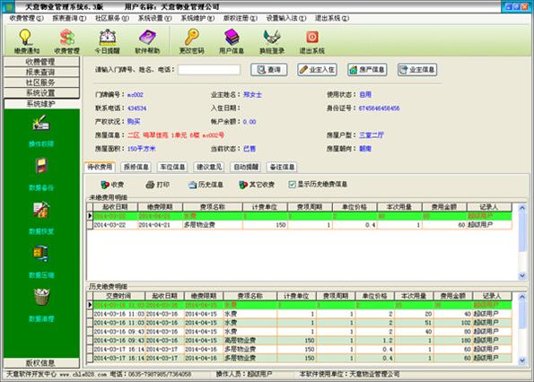The width and height of the screenshot is (534, 382).
Task: Select history 高层物业费 row
Action: (x=302, y=340)
